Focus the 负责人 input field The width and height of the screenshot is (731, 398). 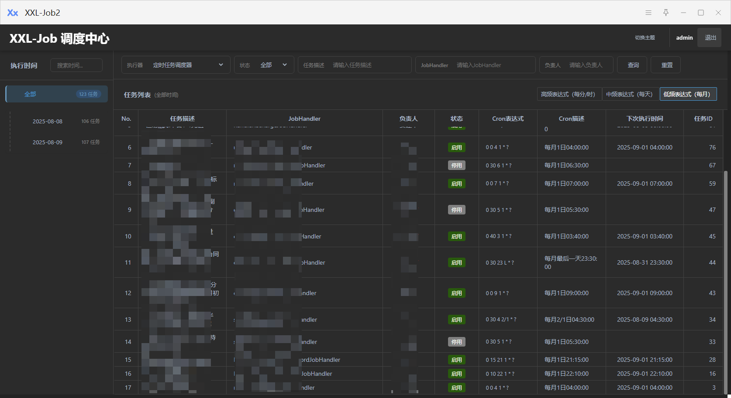click(576, 65)
